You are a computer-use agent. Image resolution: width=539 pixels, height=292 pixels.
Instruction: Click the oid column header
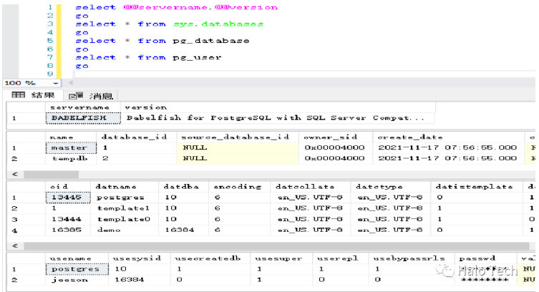coord(68,187)
